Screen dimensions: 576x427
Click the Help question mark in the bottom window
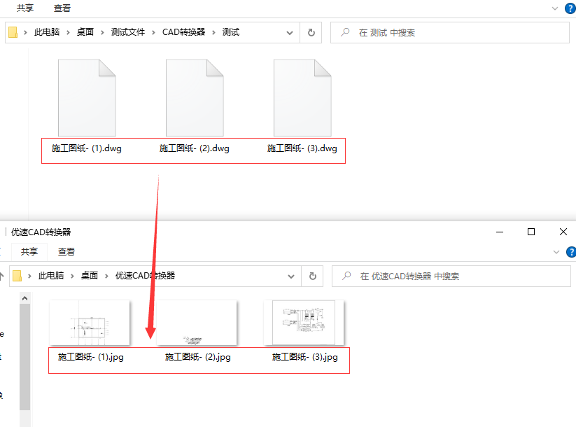pyautogui.click(x=570, y=252)
